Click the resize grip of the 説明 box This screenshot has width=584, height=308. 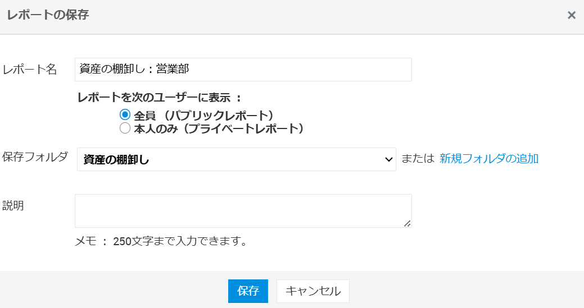coord(408,223)
